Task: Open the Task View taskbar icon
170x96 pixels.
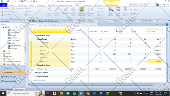Action: click(48, 93)
